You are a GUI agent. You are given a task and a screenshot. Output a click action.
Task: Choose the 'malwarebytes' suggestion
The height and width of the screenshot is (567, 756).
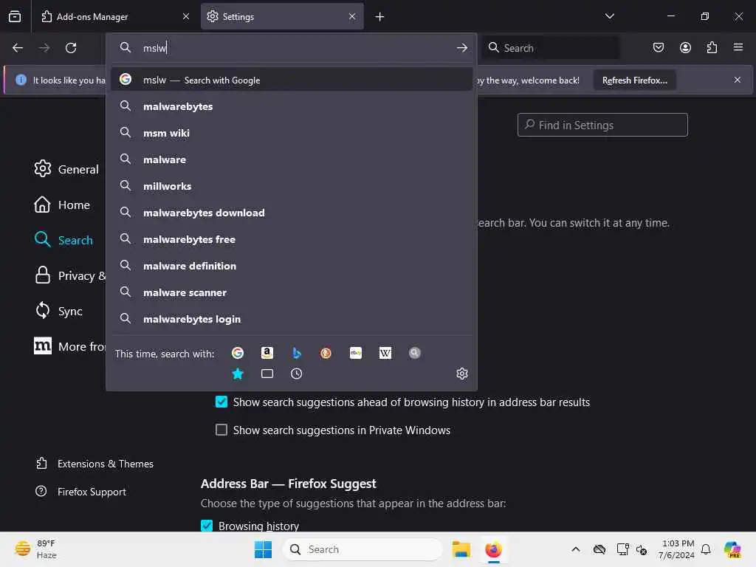tap(291, 106)
